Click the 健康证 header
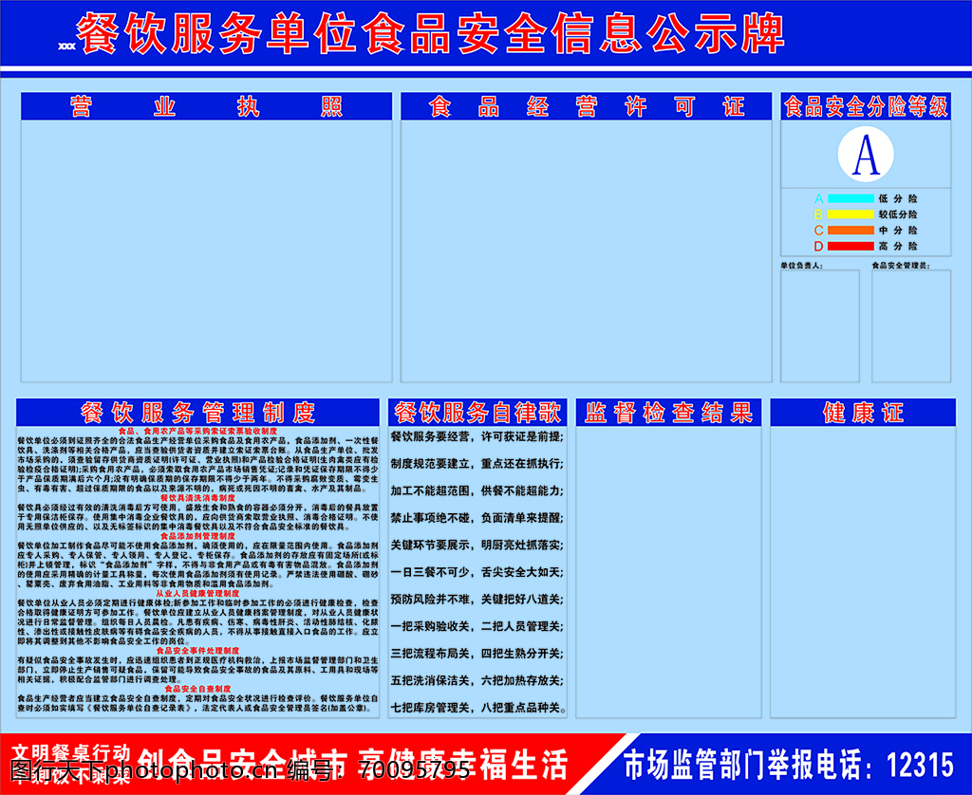The image size is (972, 795). (x=863, y=413)
